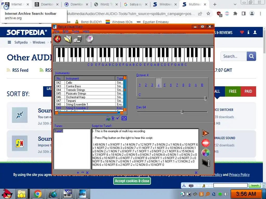The image size is (266, 199).
Task: Click the Softpedia search magnifier button
Action: pos(251,56)
